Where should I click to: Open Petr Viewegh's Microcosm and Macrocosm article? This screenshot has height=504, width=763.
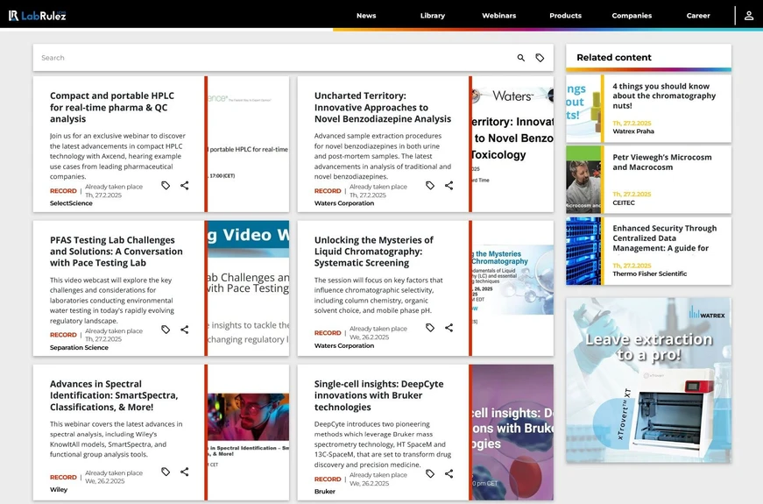661,162
